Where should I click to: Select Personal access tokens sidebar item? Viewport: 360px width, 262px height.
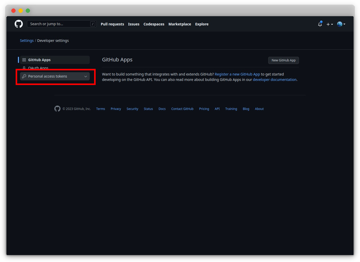pos(55,76)
